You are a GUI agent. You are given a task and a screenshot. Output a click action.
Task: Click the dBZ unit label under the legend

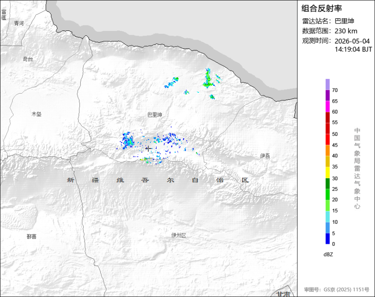[328, 254]
